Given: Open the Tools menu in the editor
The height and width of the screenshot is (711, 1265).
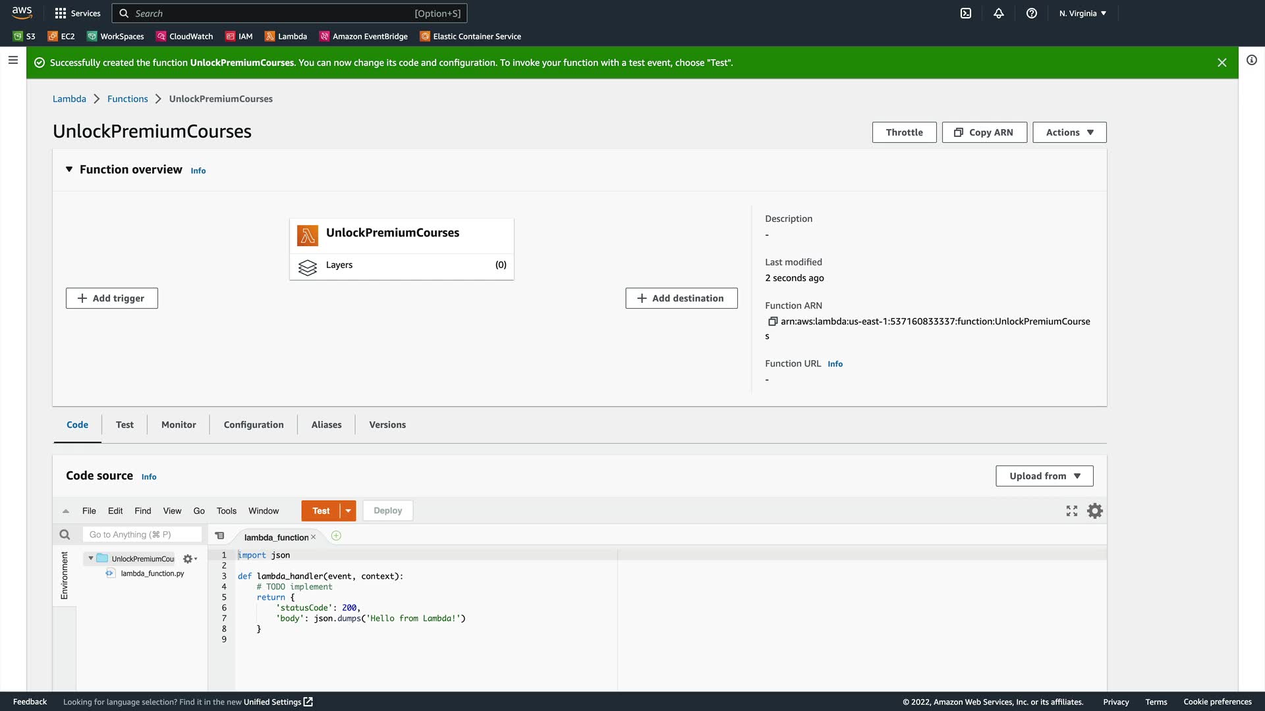Looking at the screenshot, I should click(226, 511).
